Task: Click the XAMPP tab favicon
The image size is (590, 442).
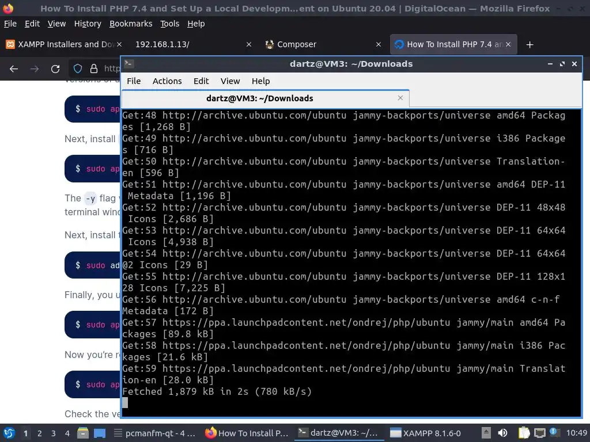Action: [x=10, y=44]
